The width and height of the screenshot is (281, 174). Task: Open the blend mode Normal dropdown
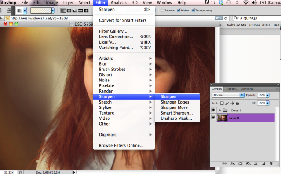point(228,95)
